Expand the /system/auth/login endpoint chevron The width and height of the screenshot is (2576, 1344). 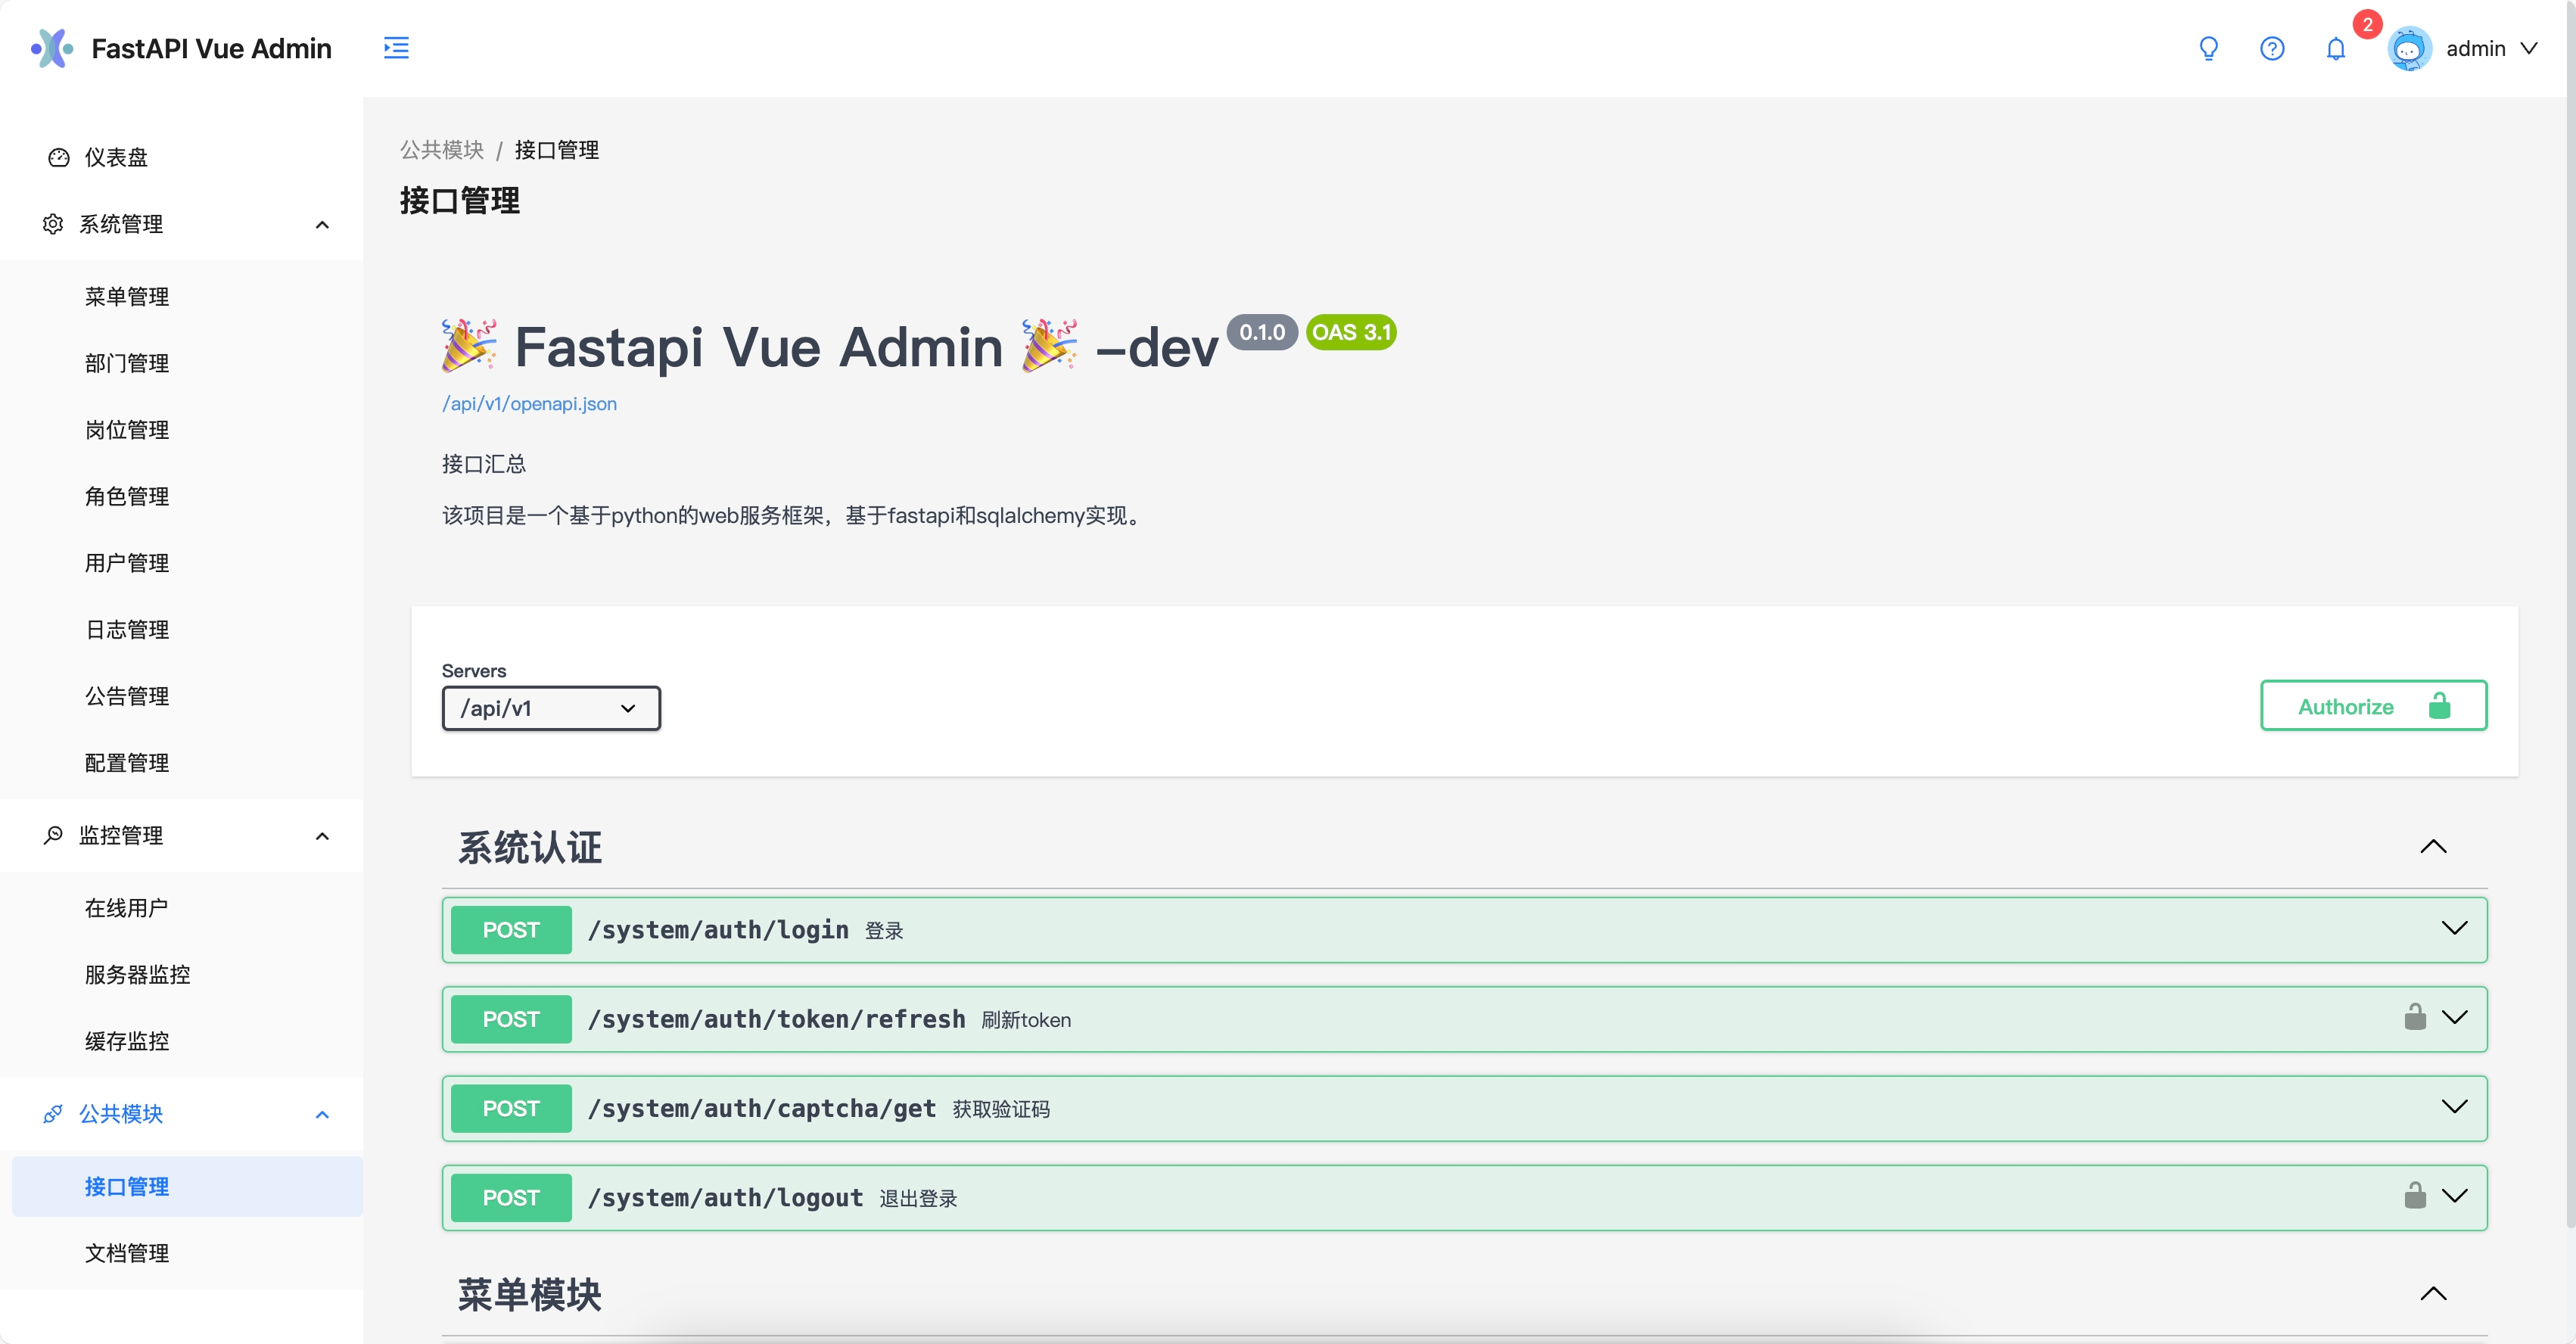click(x=2454, y=928)
